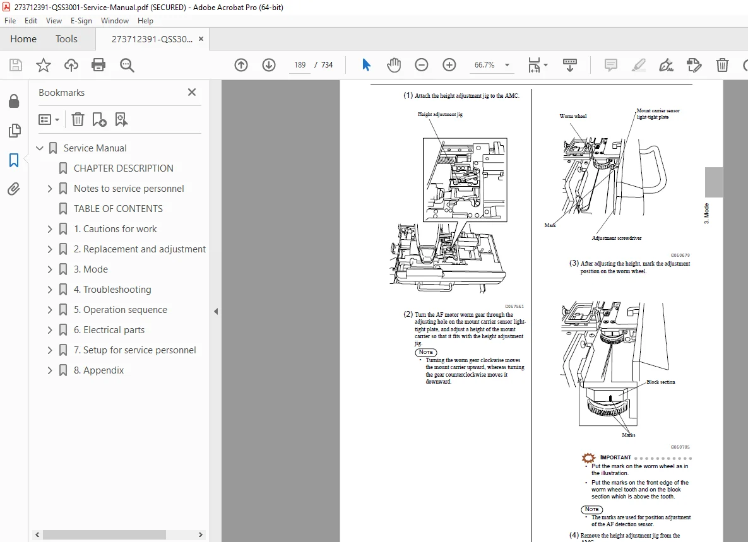Expand 1. Cautions for work

point(50,229)
